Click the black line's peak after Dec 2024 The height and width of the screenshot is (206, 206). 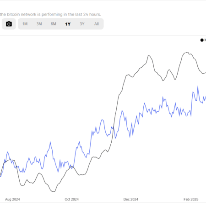tap(149, 55)
